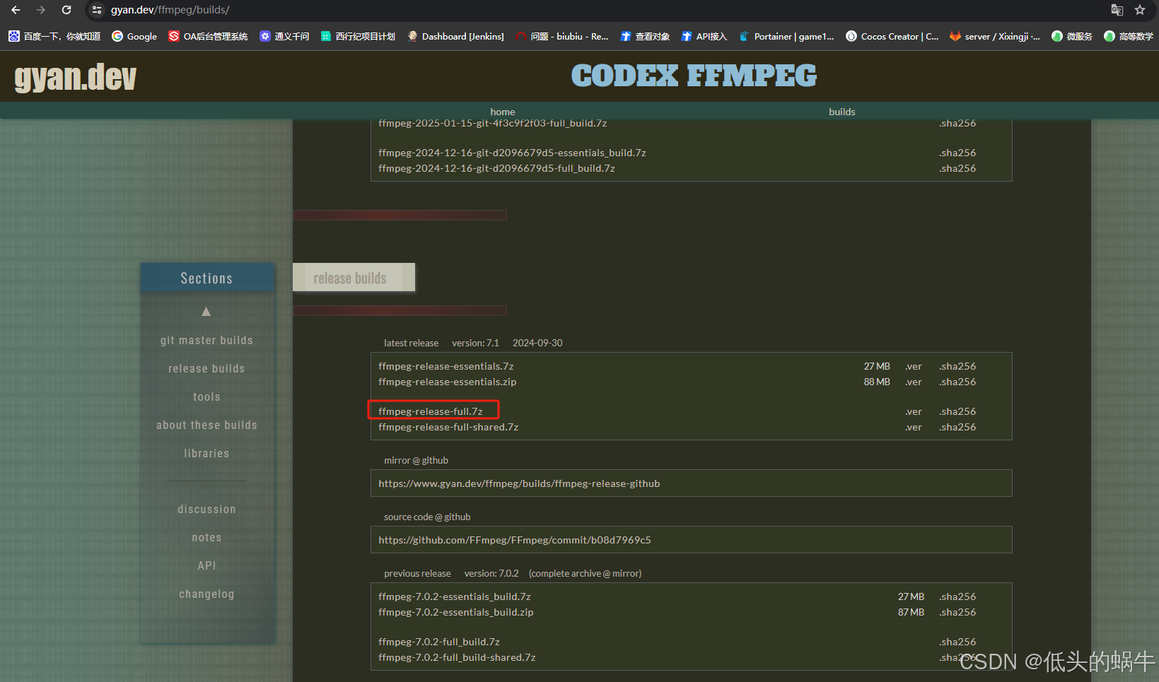Click the complete archive @ mirror link
This screenshot has height=682, width=1159.
(x=586, y=573)
